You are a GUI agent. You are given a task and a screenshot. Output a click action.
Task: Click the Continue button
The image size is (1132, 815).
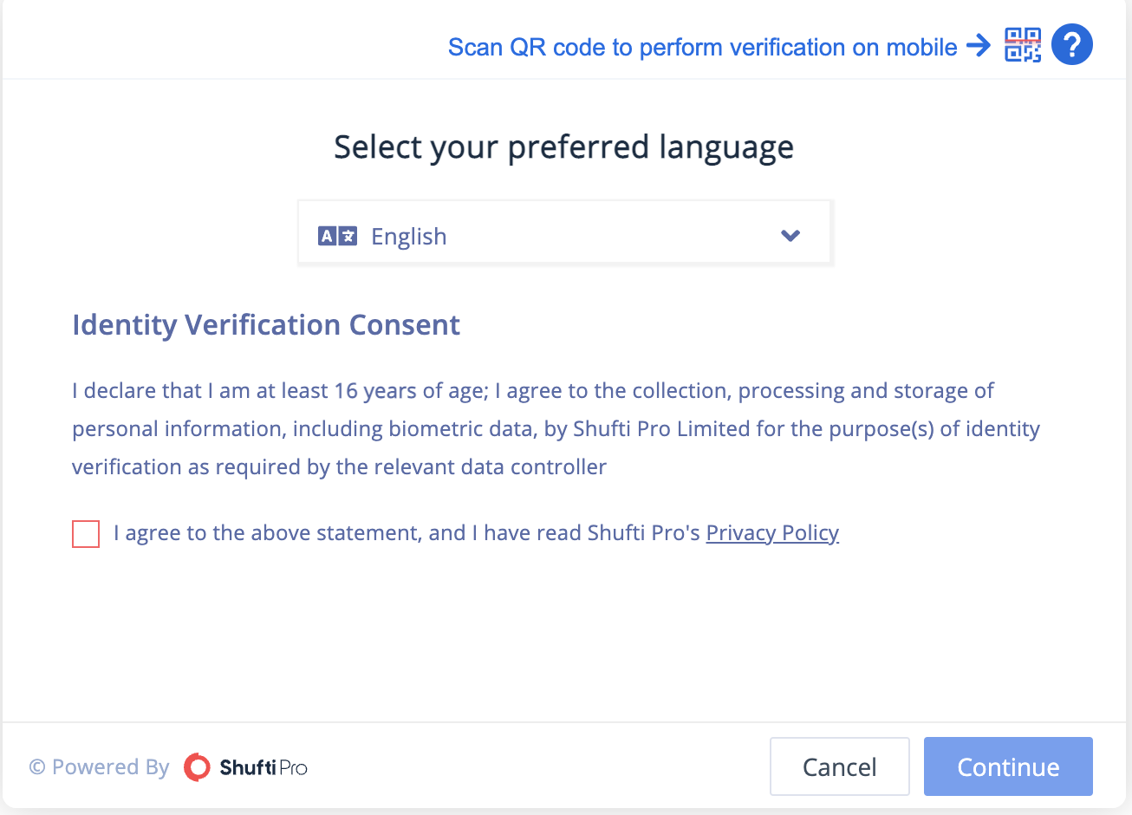click(x=1008, y=766)
